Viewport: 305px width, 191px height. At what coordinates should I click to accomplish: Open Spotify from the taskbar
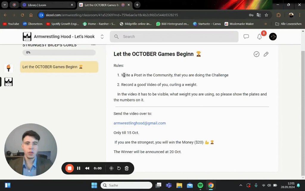(x=200, y=185)
